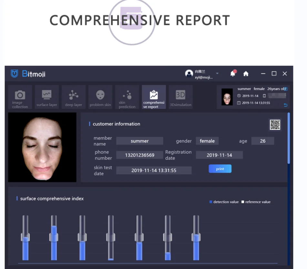Click the first surface index slider
Screen dimensions: 307x269
26,238
